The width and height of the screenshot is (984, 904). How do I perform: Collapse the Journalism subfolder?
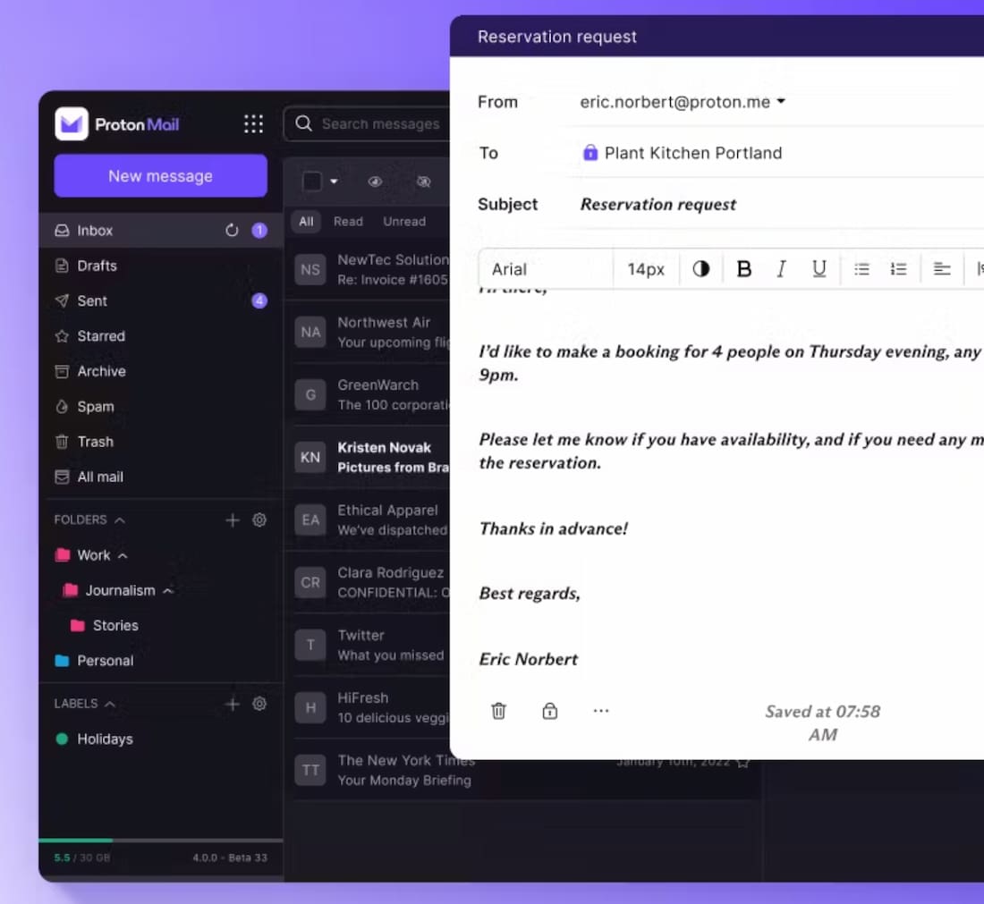click(168, 591)
